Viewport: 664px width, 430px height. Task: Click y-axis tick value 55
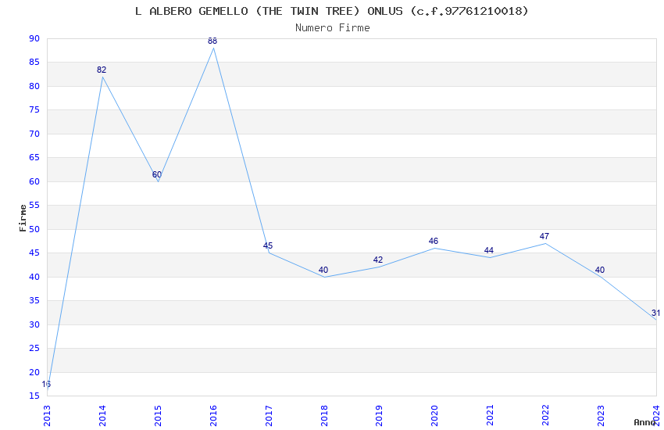[34, 206]
